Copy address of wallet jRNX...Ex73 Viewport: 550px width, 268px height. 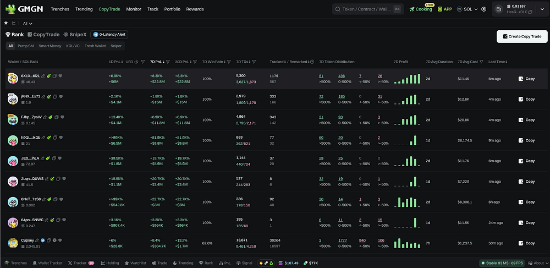[54, 96]
